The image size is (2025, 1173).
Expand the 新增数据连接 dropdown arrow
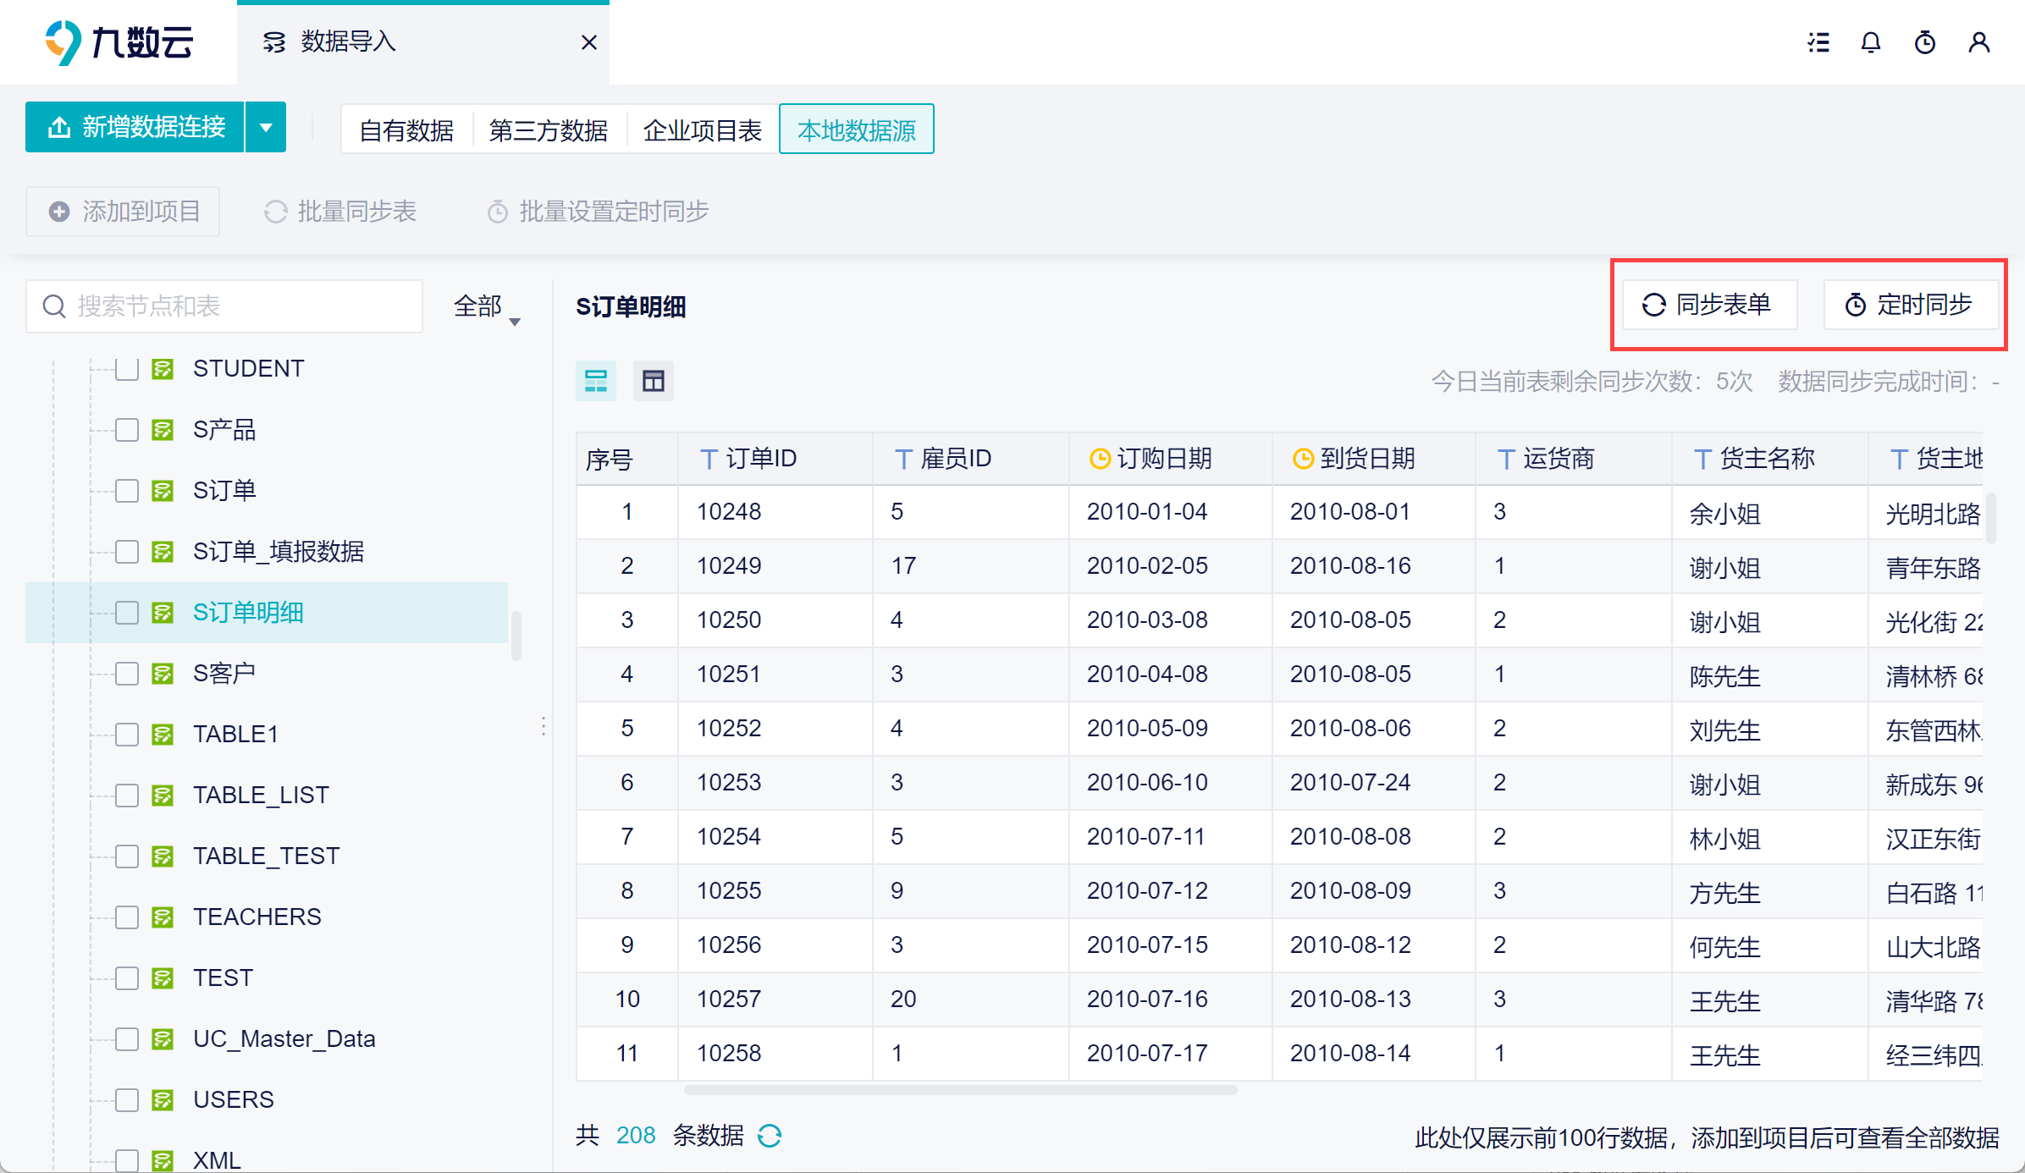[266, 128]
